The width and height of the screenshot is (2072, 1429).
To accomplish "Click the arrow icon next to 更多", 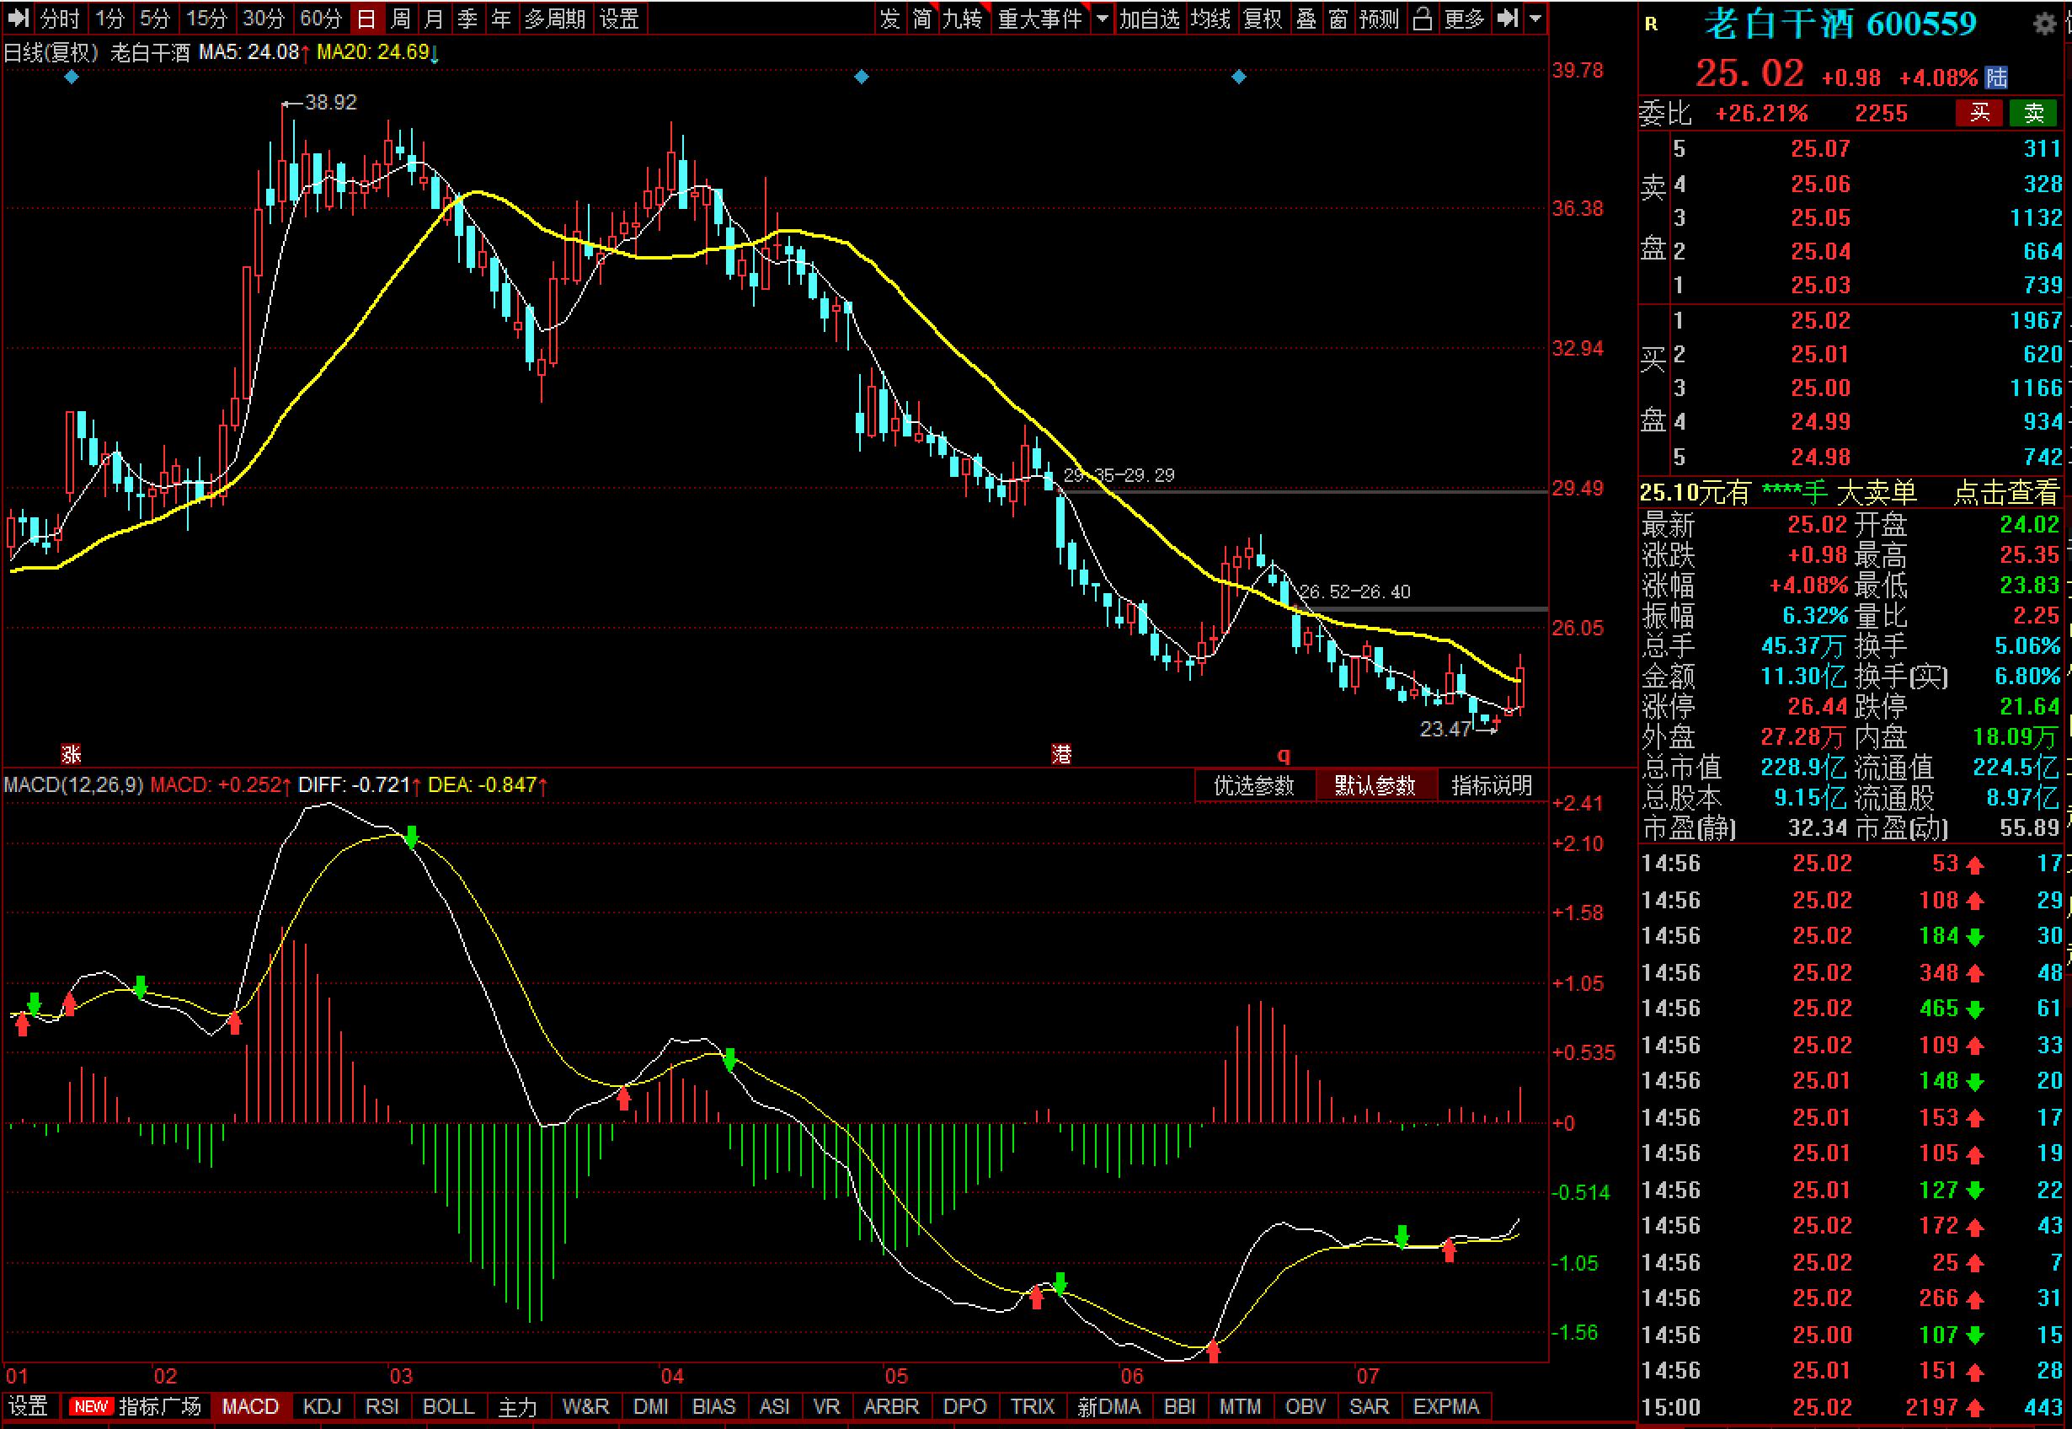I will (x=1507, y=19).
